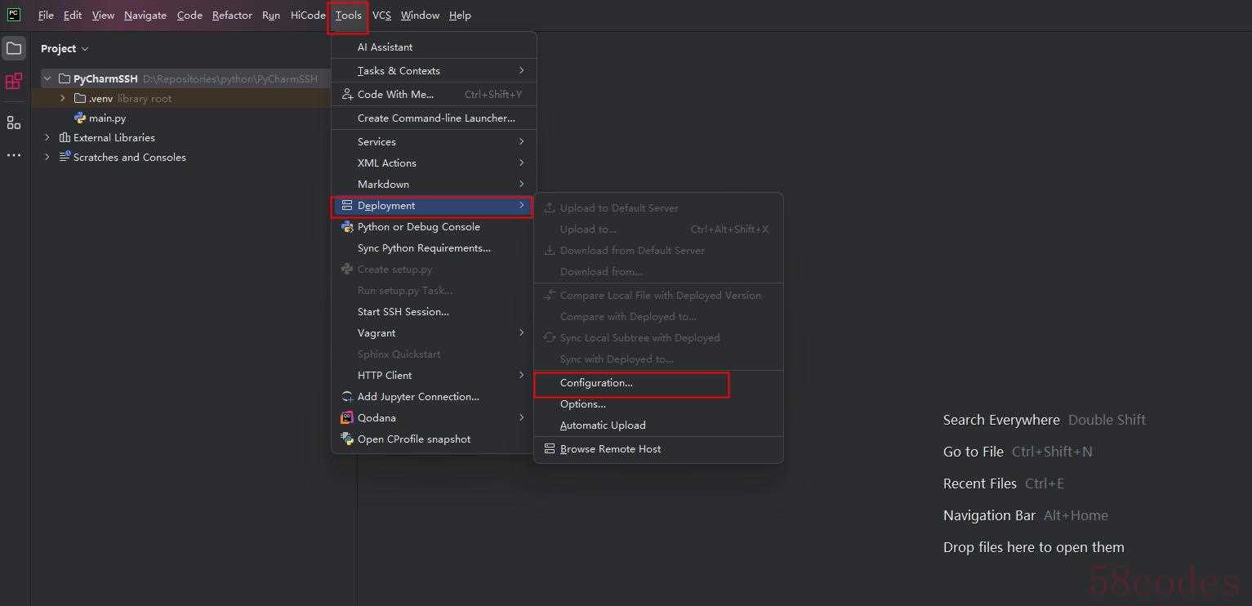Choose Start SSH Session...
1252x606 pixels.
point(434,312)
